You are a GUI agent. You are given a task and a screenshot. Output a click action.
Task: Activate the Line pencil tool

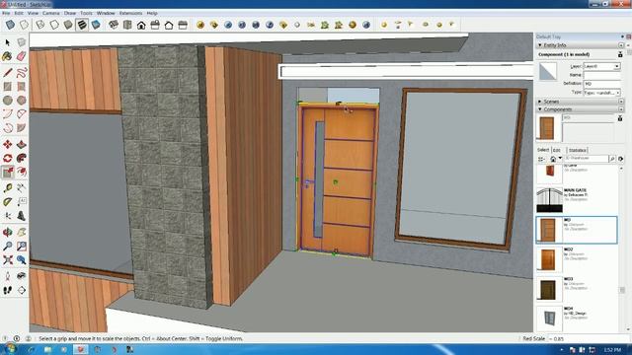[x=7, y=72]
